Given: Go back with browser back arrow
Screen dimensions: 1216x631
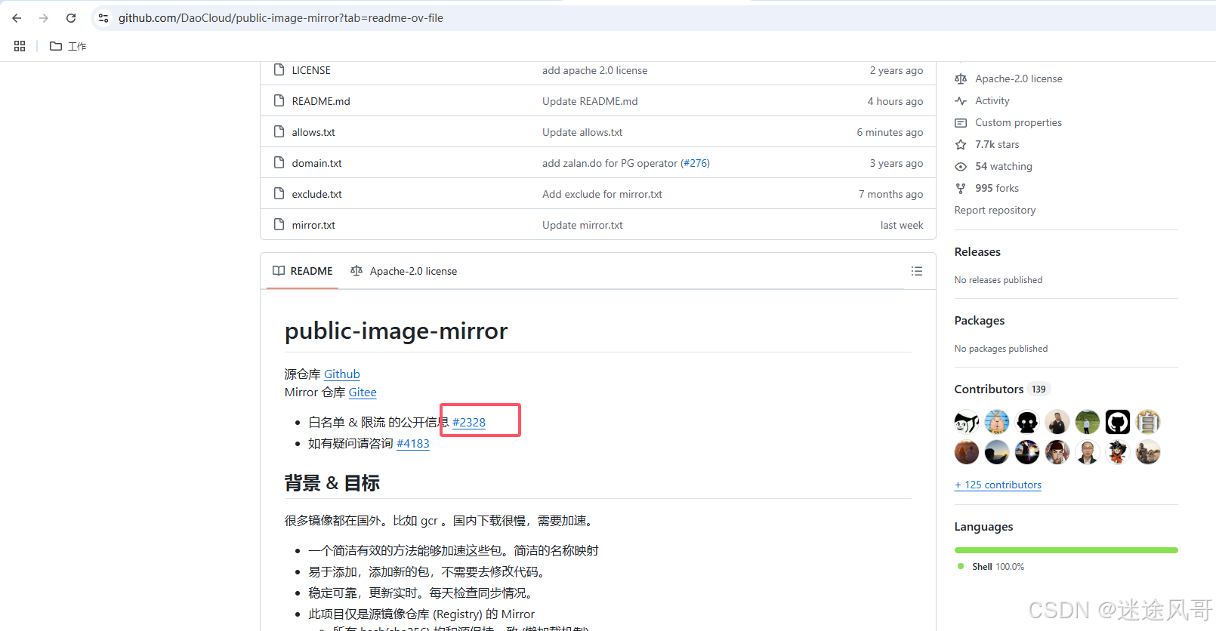Looking at the screenshot, I should (x=17, y=18).
